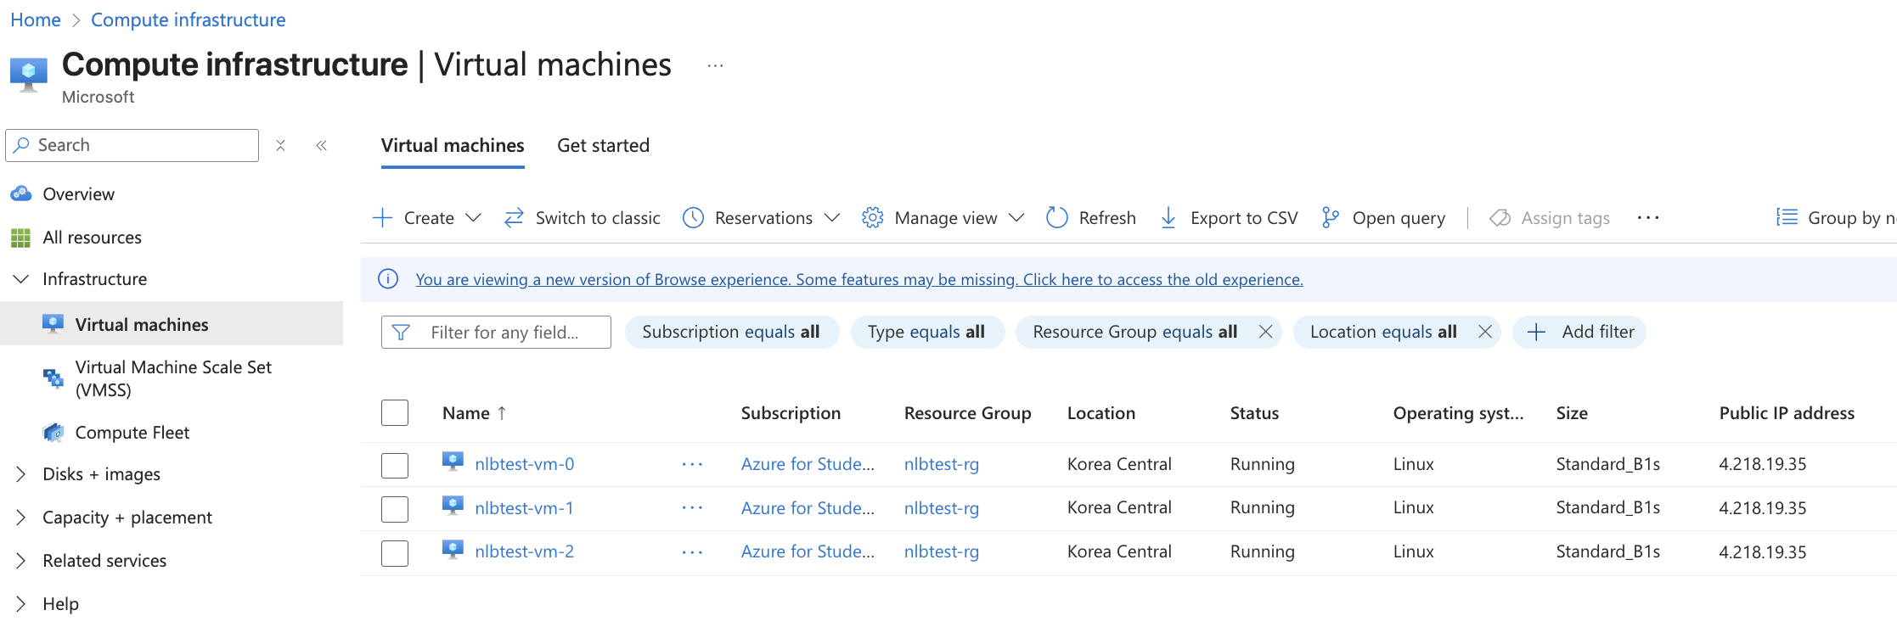The height and width of the screenshot is (638, 1897).
Task: Expand the Reservations dropdown arrow
Action: (832, 218)
